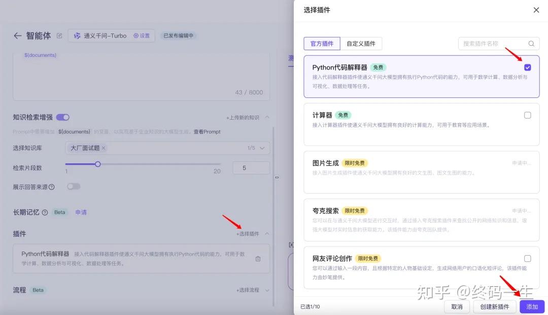Viewport: 548px width, 315px height.
Task: Click the search magnifier icon in plugin search
Action: click(x=531, y=44)
